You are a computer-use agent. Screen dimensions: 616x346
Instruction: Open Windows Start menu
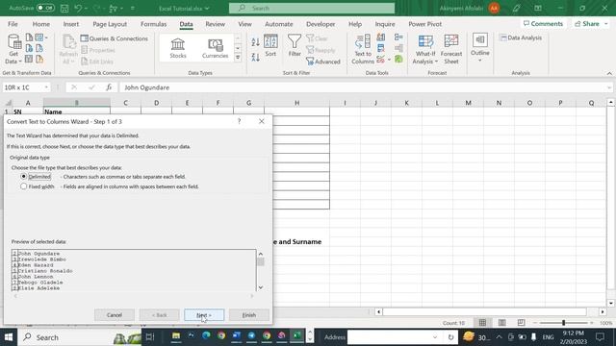click(x=9, y=337)
